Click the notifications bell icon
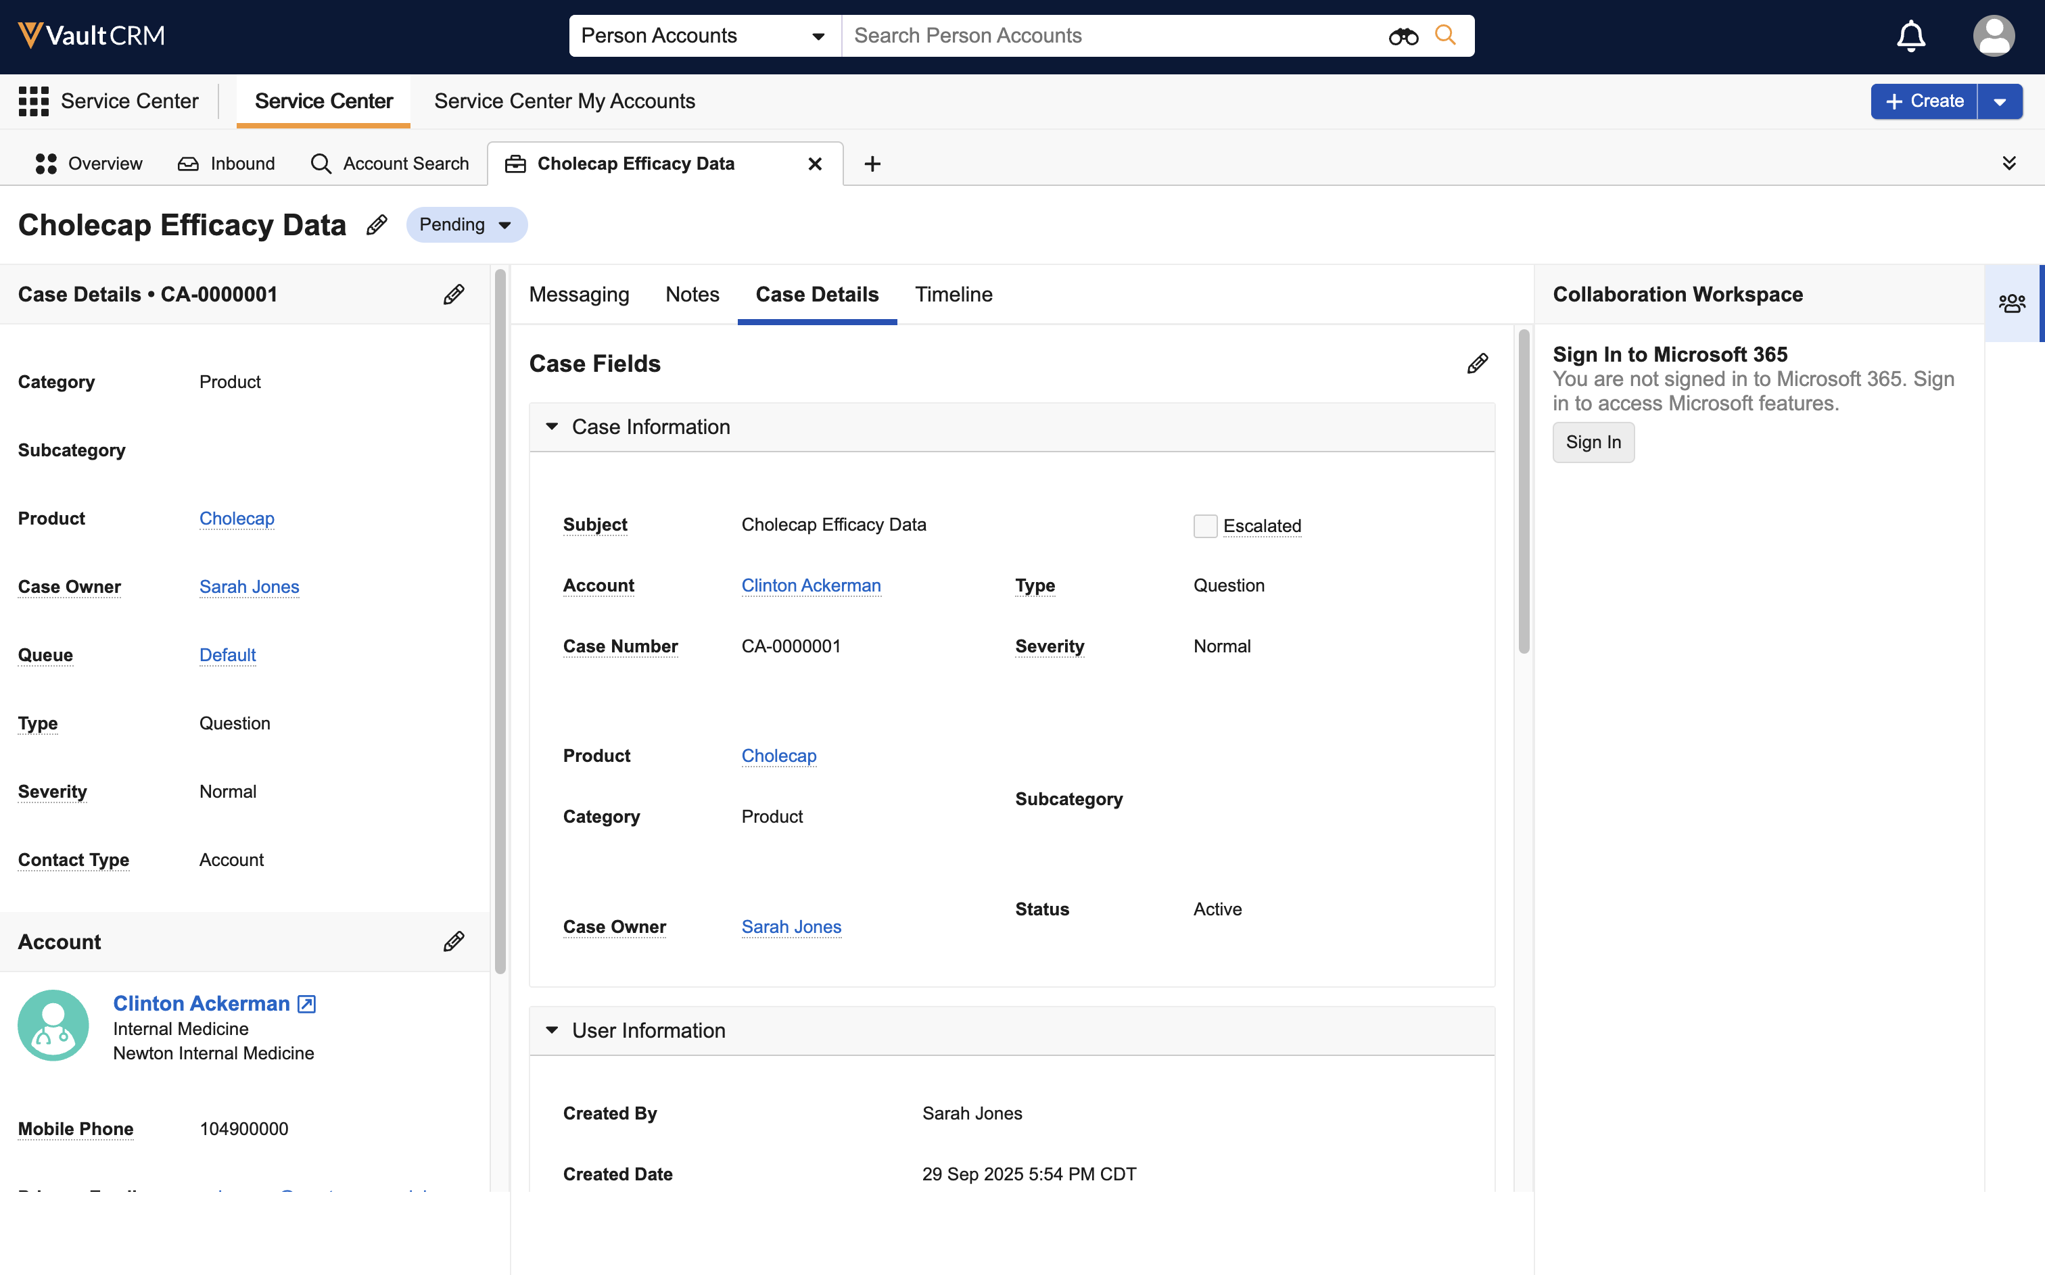This screenshot has width=2045, height=1275. tap(1910, 37)
